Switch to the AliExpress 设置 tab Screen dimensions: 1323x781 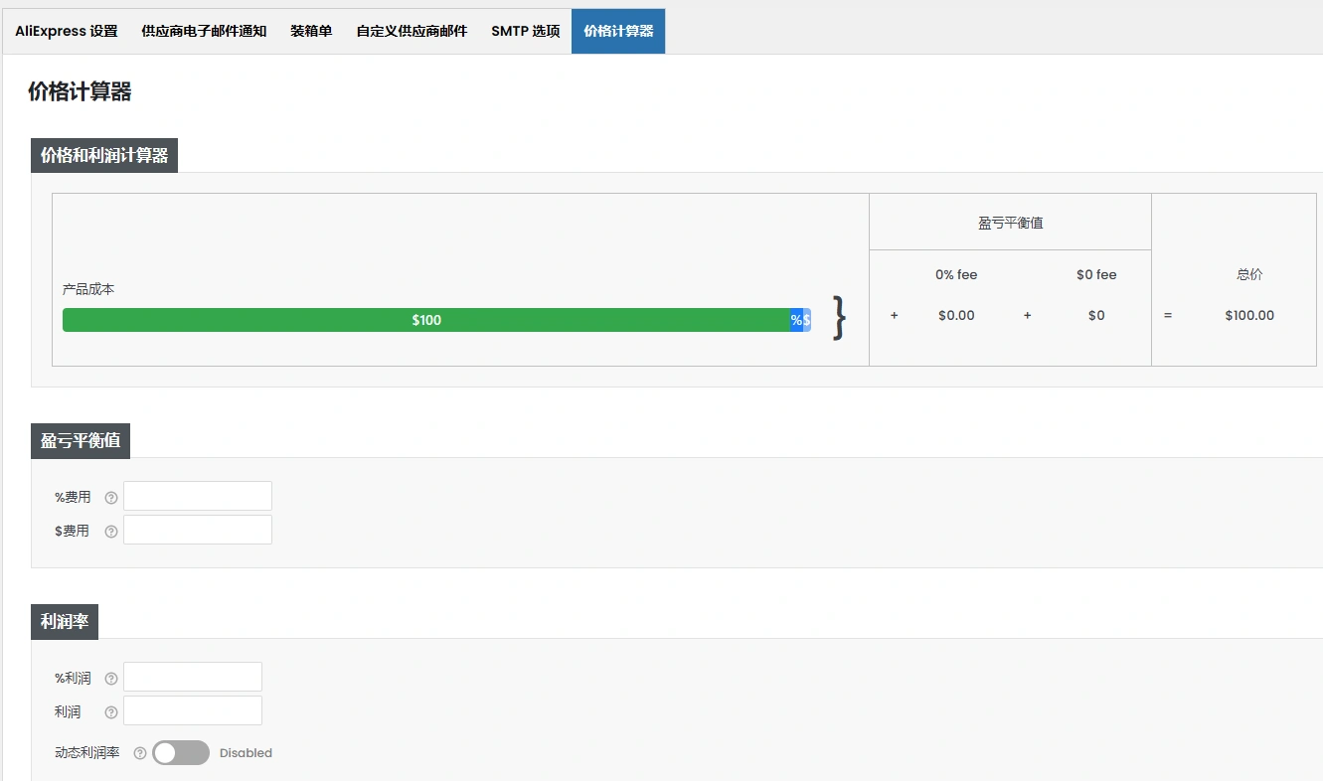pos(66,31)
